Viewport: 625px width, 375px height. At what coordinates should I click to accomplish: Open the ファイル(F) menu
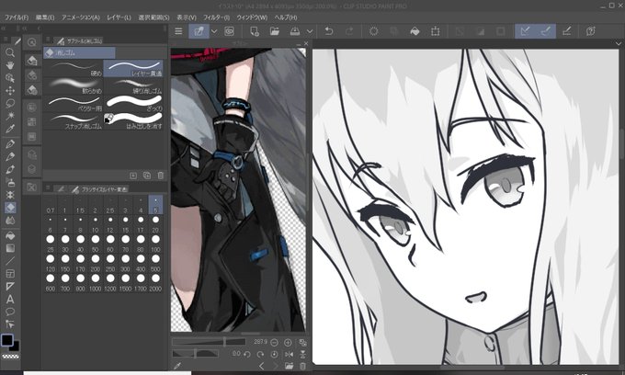[x=17, y=17]
